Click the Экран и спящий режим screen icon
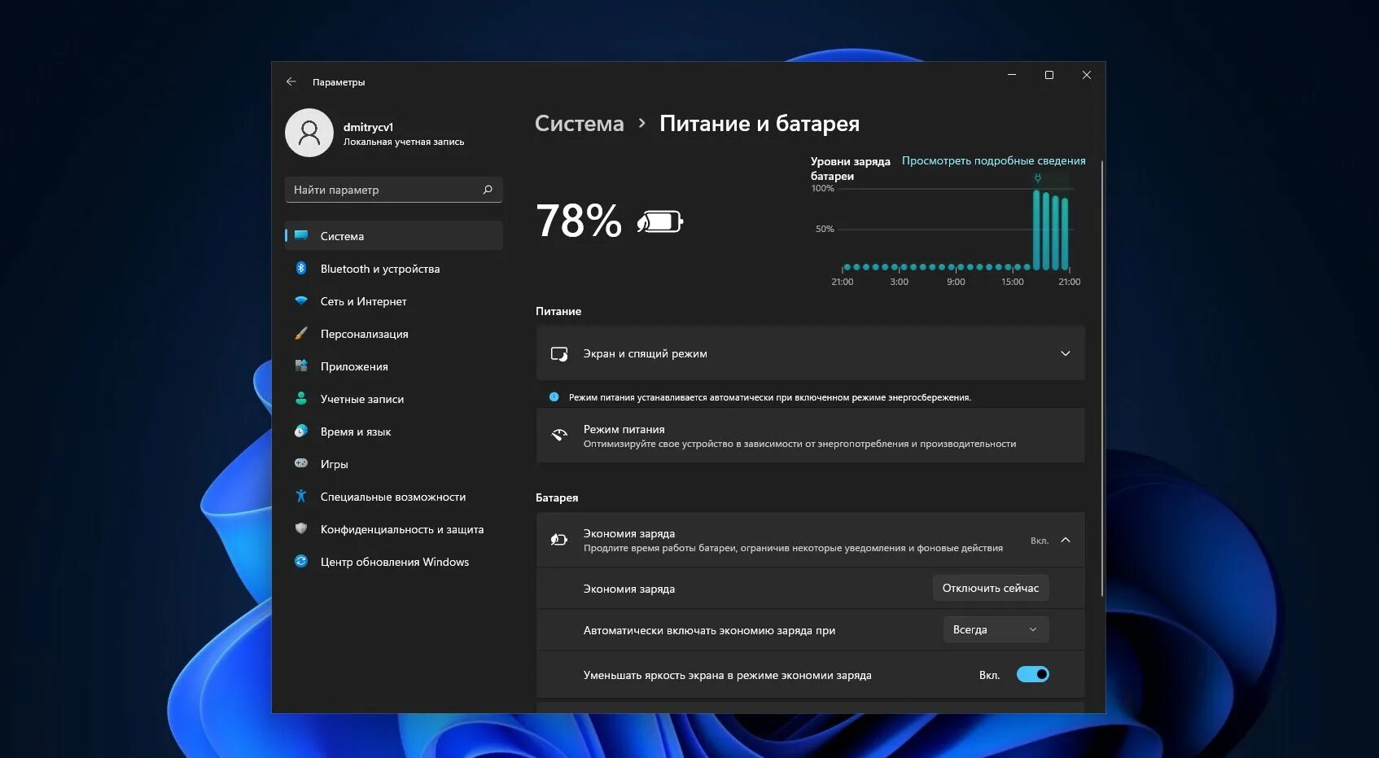 click(x=559, y=353)
